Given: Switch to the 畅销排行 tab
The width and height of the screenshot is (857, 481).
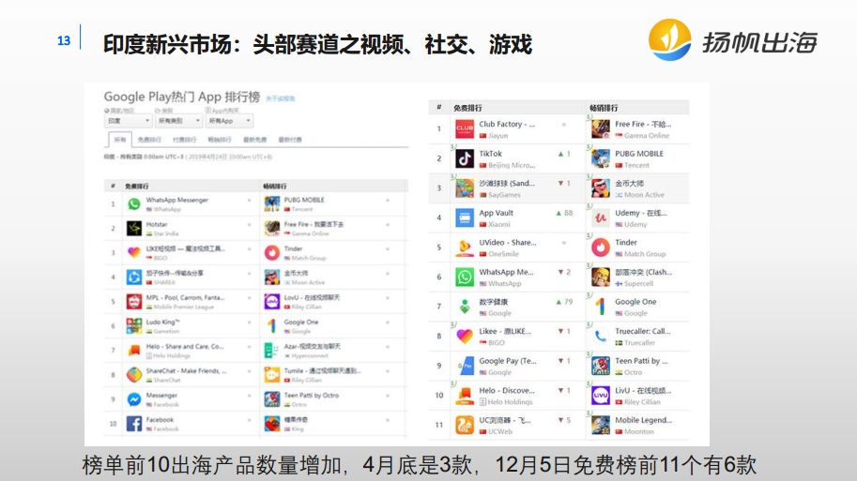Looking at the screenshot, I should pos(219,140).
